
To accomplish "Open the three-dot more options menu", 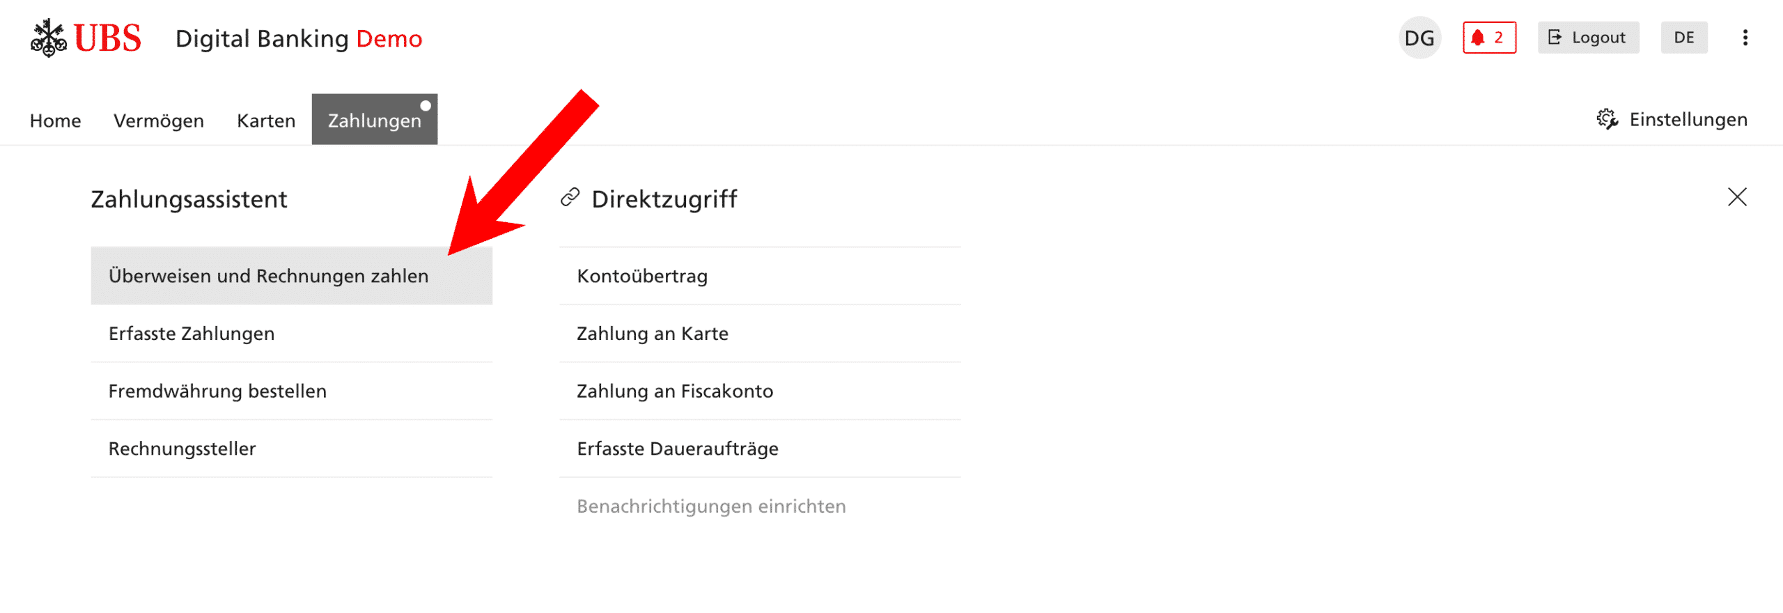I will pyautogui.click(x=1745, y=38).
